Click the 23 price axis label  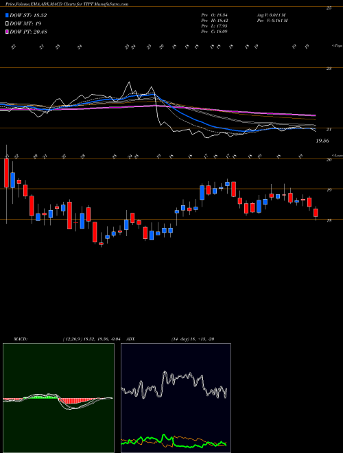(329, 69)
